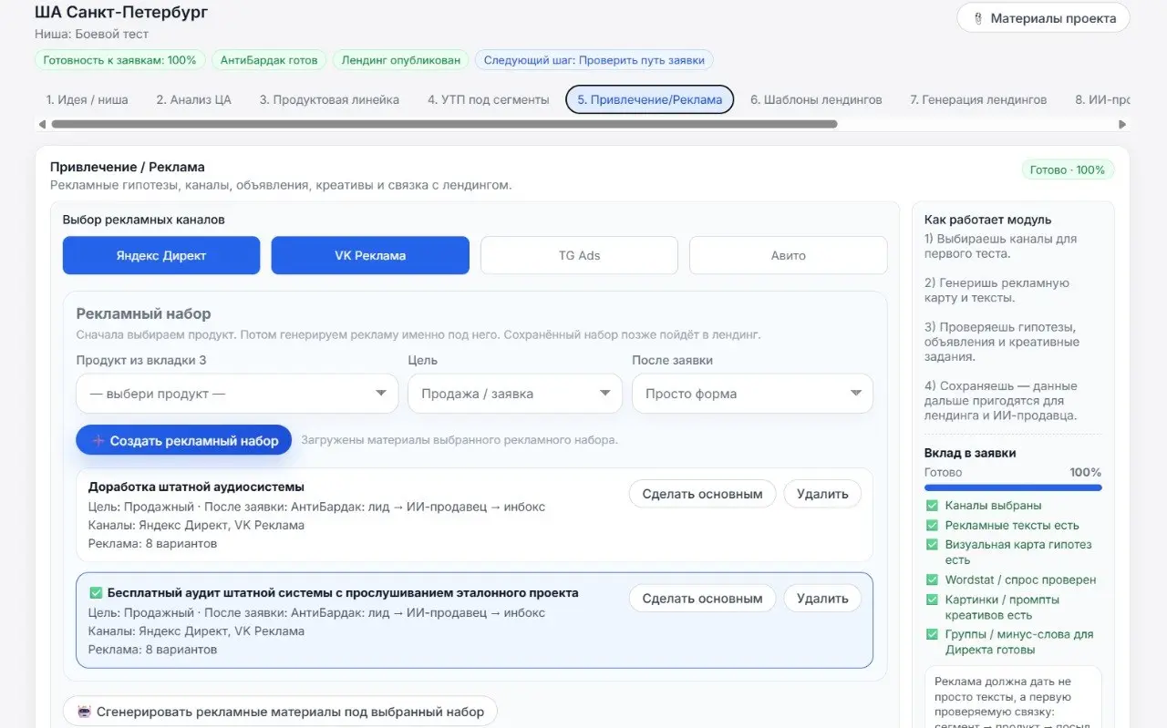Open the Материалы проекта button
1167x728 pixels.
click(1043, 18)
